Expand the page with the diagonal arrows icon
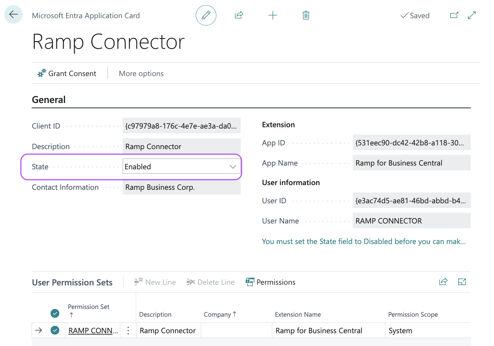The height and width of the screenshot is (346, 494). (x=472, y=15)
